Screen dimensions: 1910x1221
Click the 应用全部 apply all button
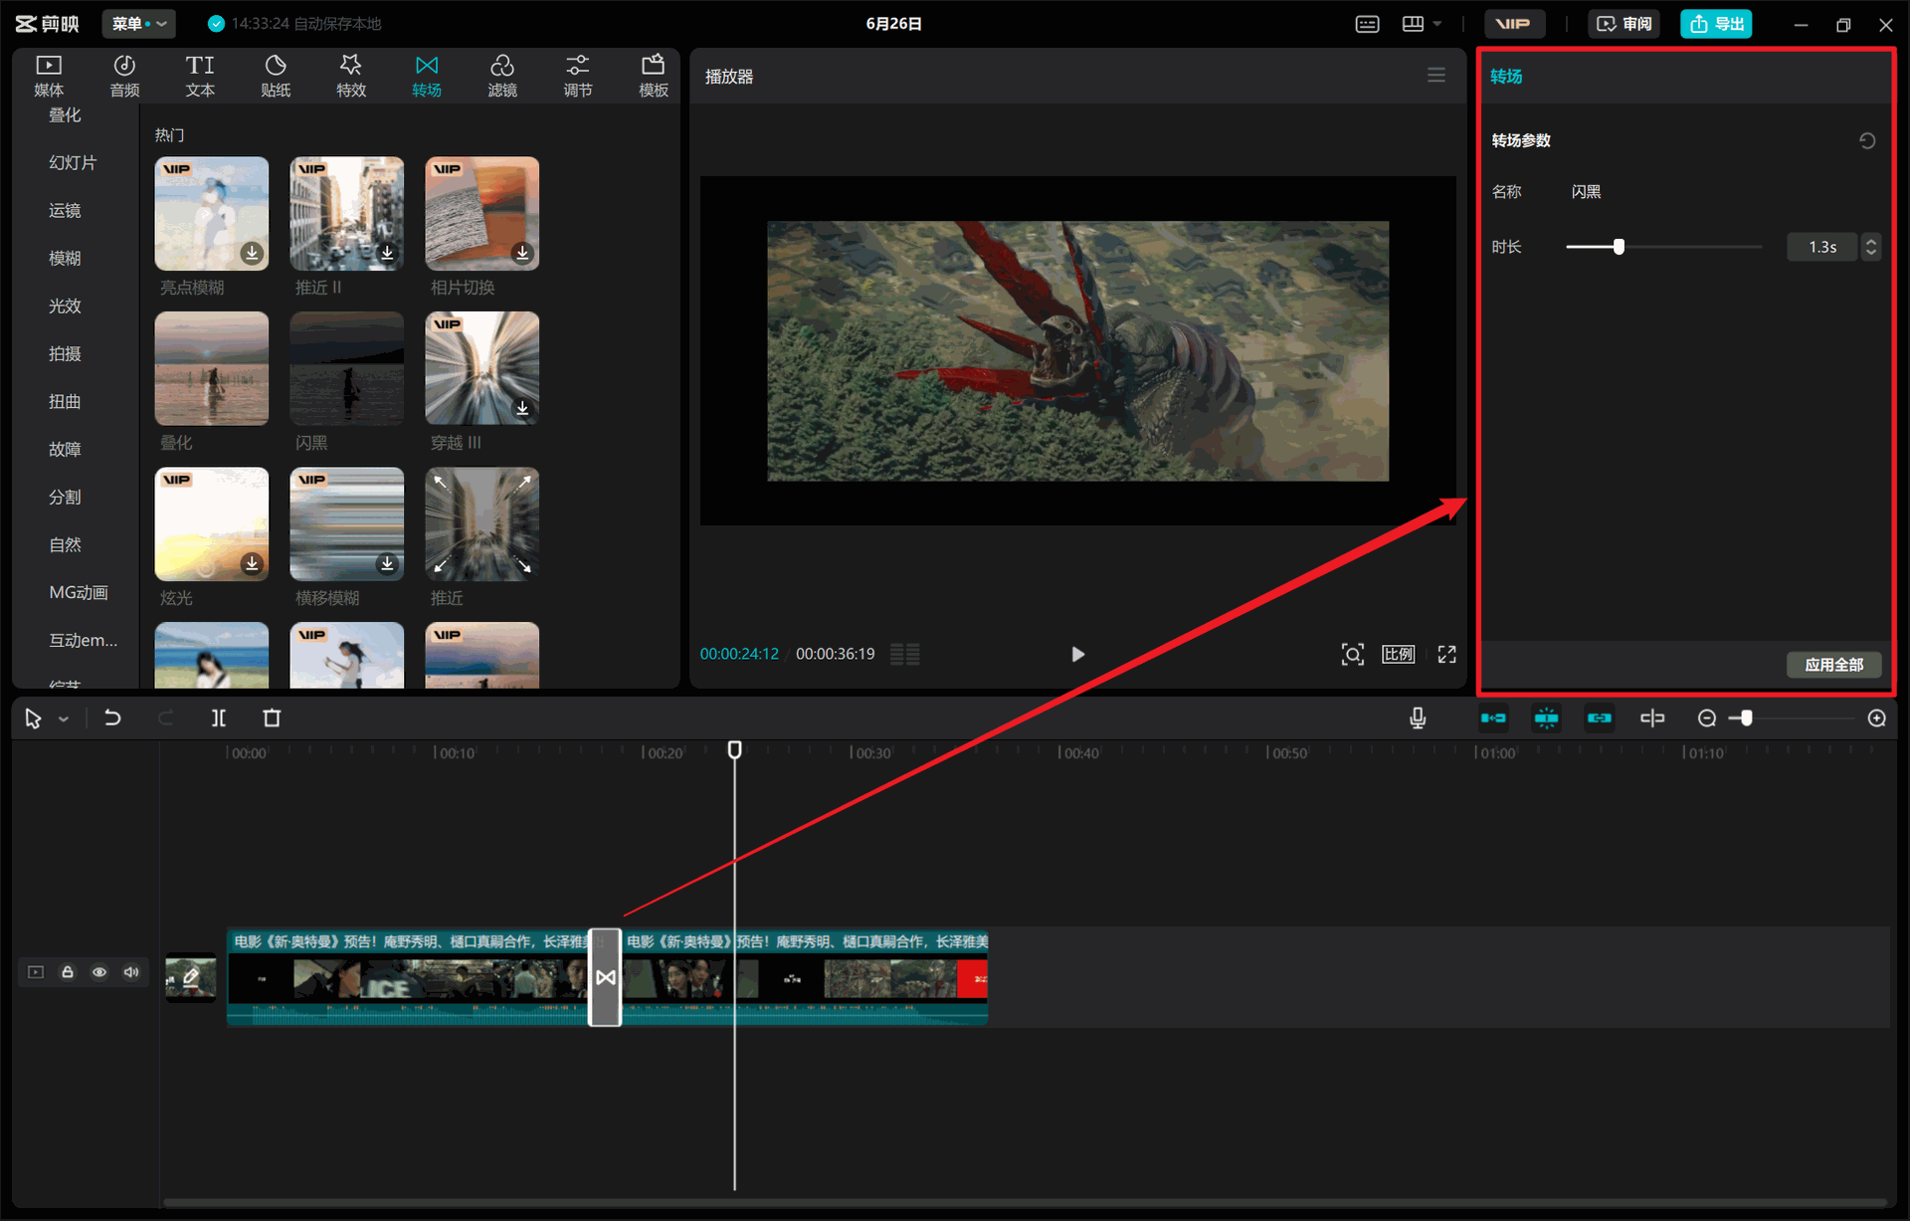coord(1833,665)
